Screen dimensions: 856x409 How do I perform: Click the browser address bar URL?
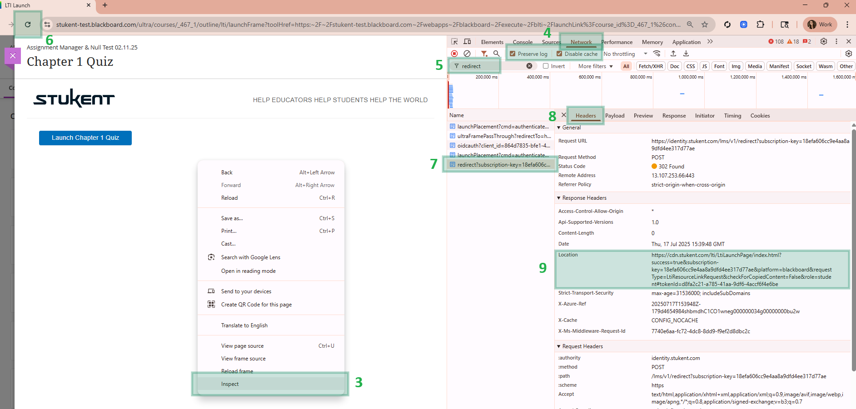[x=368, y=25]
